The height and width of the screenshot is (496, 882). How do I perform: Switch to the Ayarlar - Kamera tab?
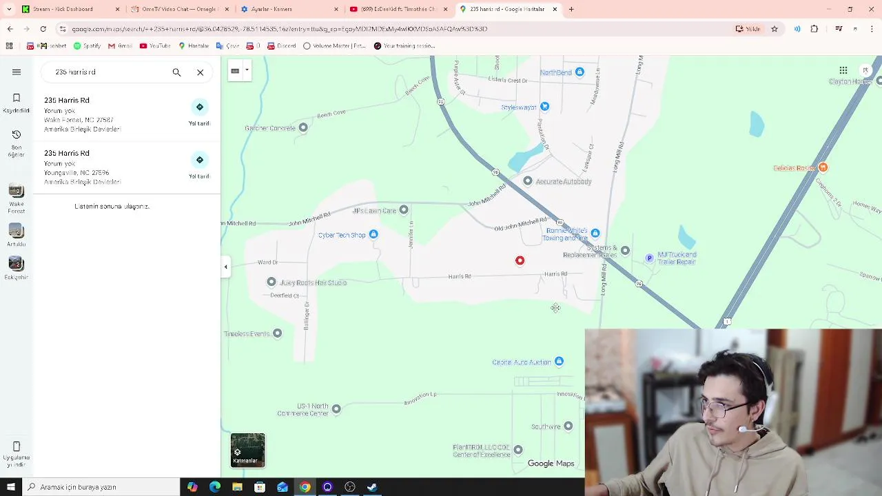(289, 9)
